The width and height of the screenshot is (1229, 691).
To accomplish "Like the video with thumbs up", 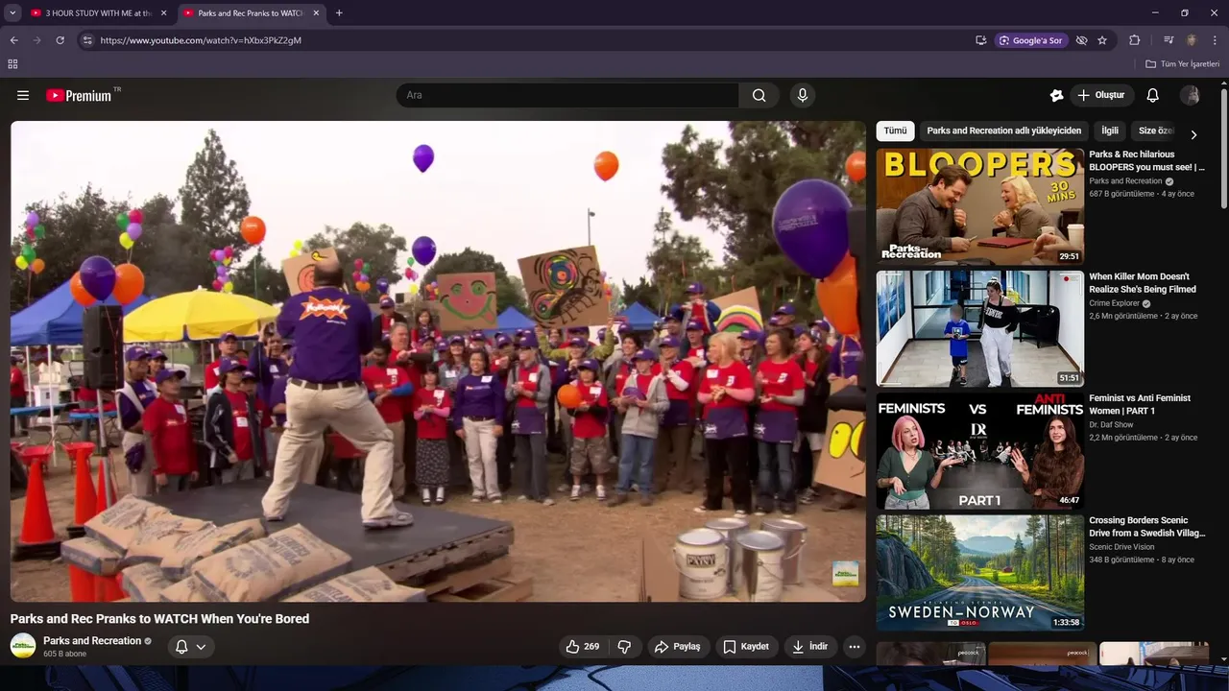I will click(583, 647).
